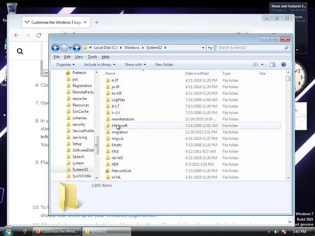Open the Organize dropdown
This screenshot has height=236, width=315.
click(x=66, y=65)
